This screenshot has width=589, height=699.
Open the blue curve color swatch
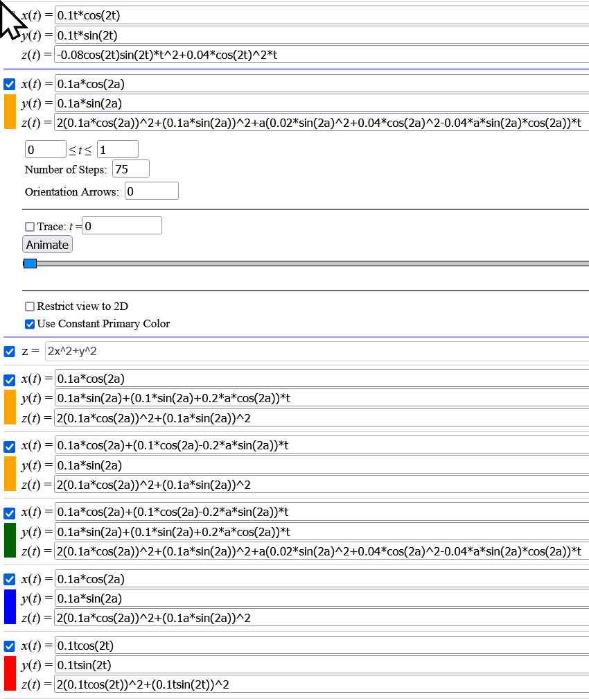coord(10,607)
